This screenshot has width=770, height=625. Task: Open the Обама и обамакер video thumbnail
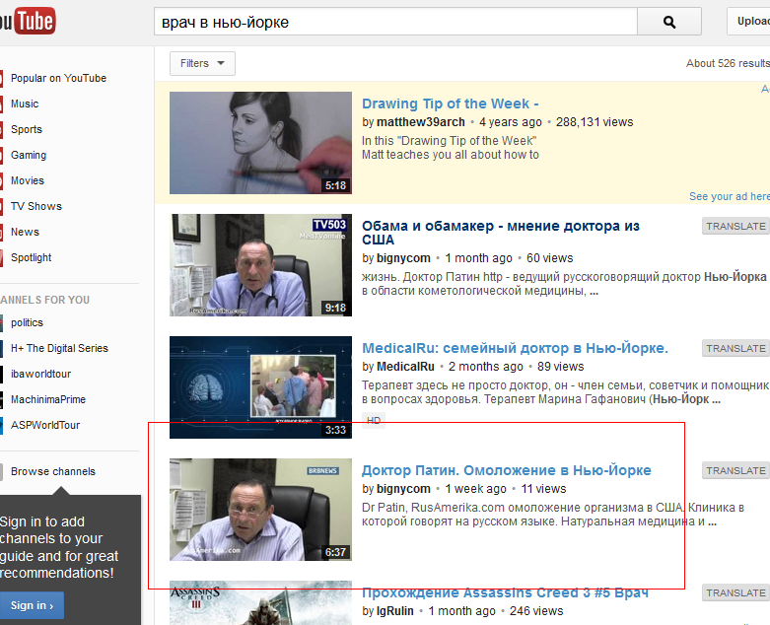point(260,265)
